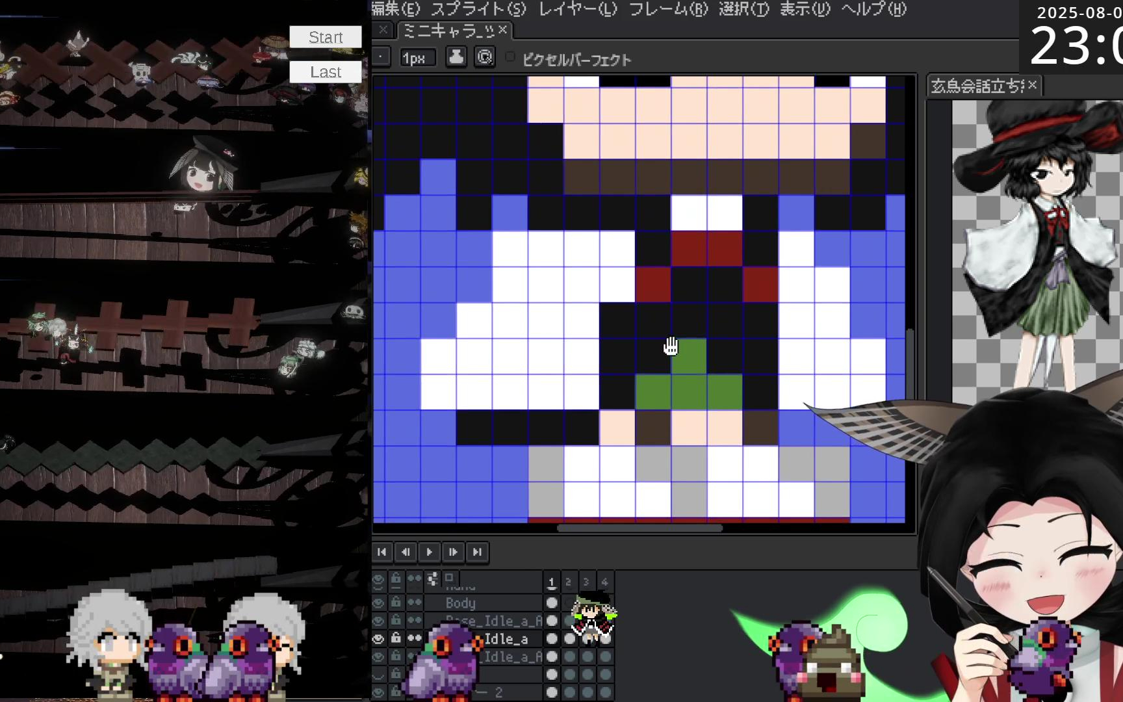Toggle all layers visibility in timeline header

(378, 578)
